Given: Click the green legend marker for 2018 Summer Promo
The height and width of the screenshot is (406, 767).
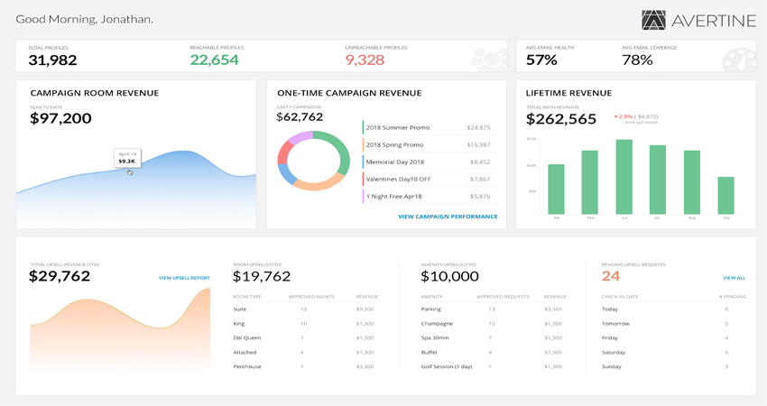Looking at the screenshot, I should click(363, 128).
